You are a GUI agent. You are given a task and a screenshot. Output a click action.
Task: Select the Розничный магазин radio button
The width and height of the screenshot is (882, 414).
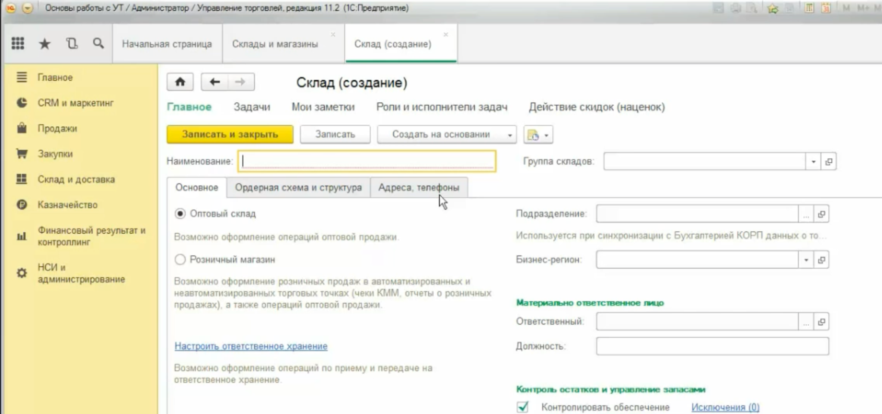coord(179,260)
